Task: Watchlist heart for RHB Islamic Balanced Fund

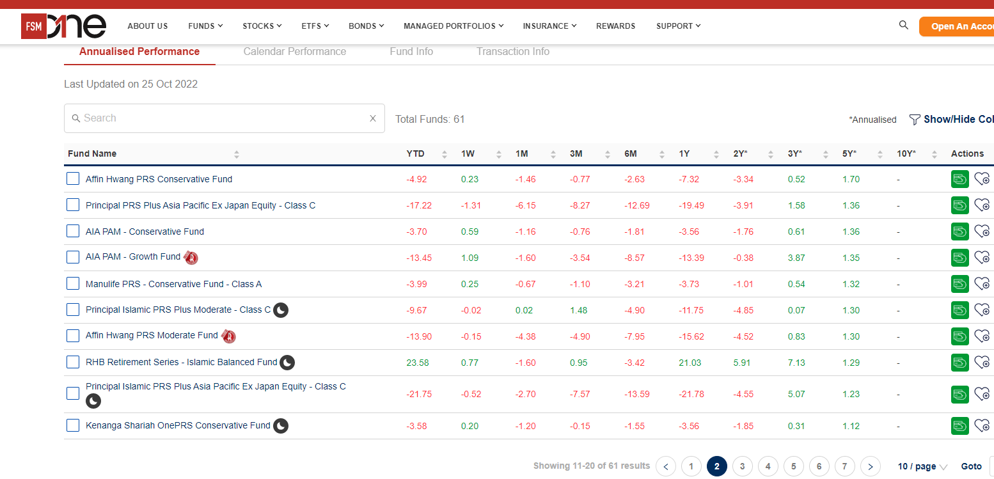Action: pos(982,363)
